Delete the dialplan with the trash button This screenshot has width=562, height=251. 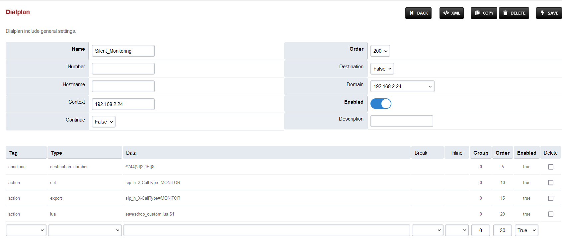coord(514,13)
